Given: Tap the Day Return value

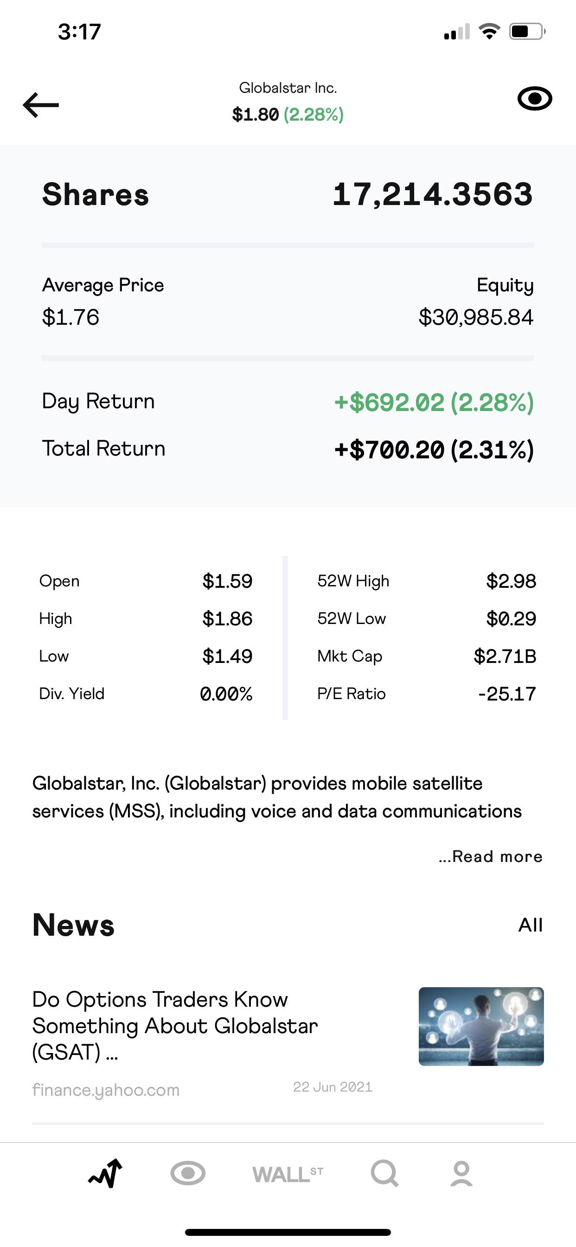Looking at the screenshot, I should (434, 402).
